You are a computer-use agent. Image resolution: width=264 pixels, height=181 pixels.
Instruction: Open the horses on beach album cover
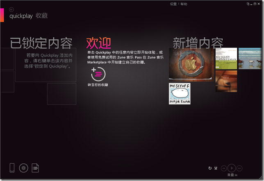(250, 59)
